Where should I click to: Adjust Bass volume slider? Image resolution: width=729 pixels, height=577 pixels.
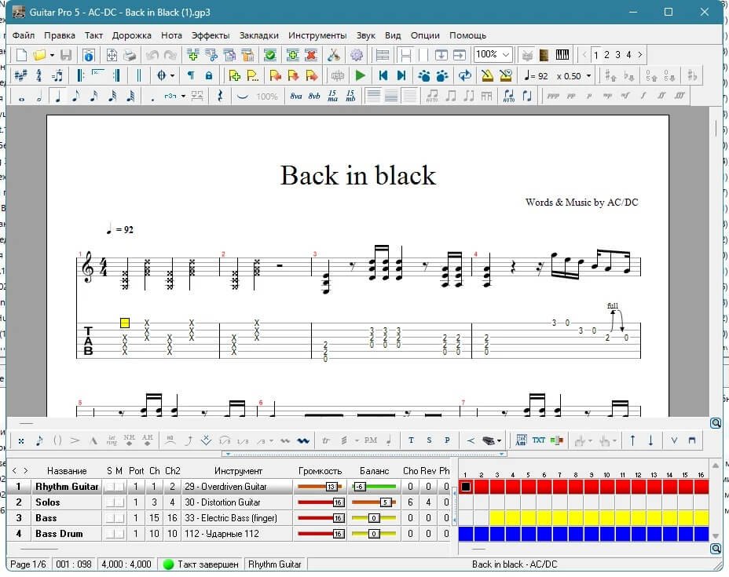[x=321, y=518]
